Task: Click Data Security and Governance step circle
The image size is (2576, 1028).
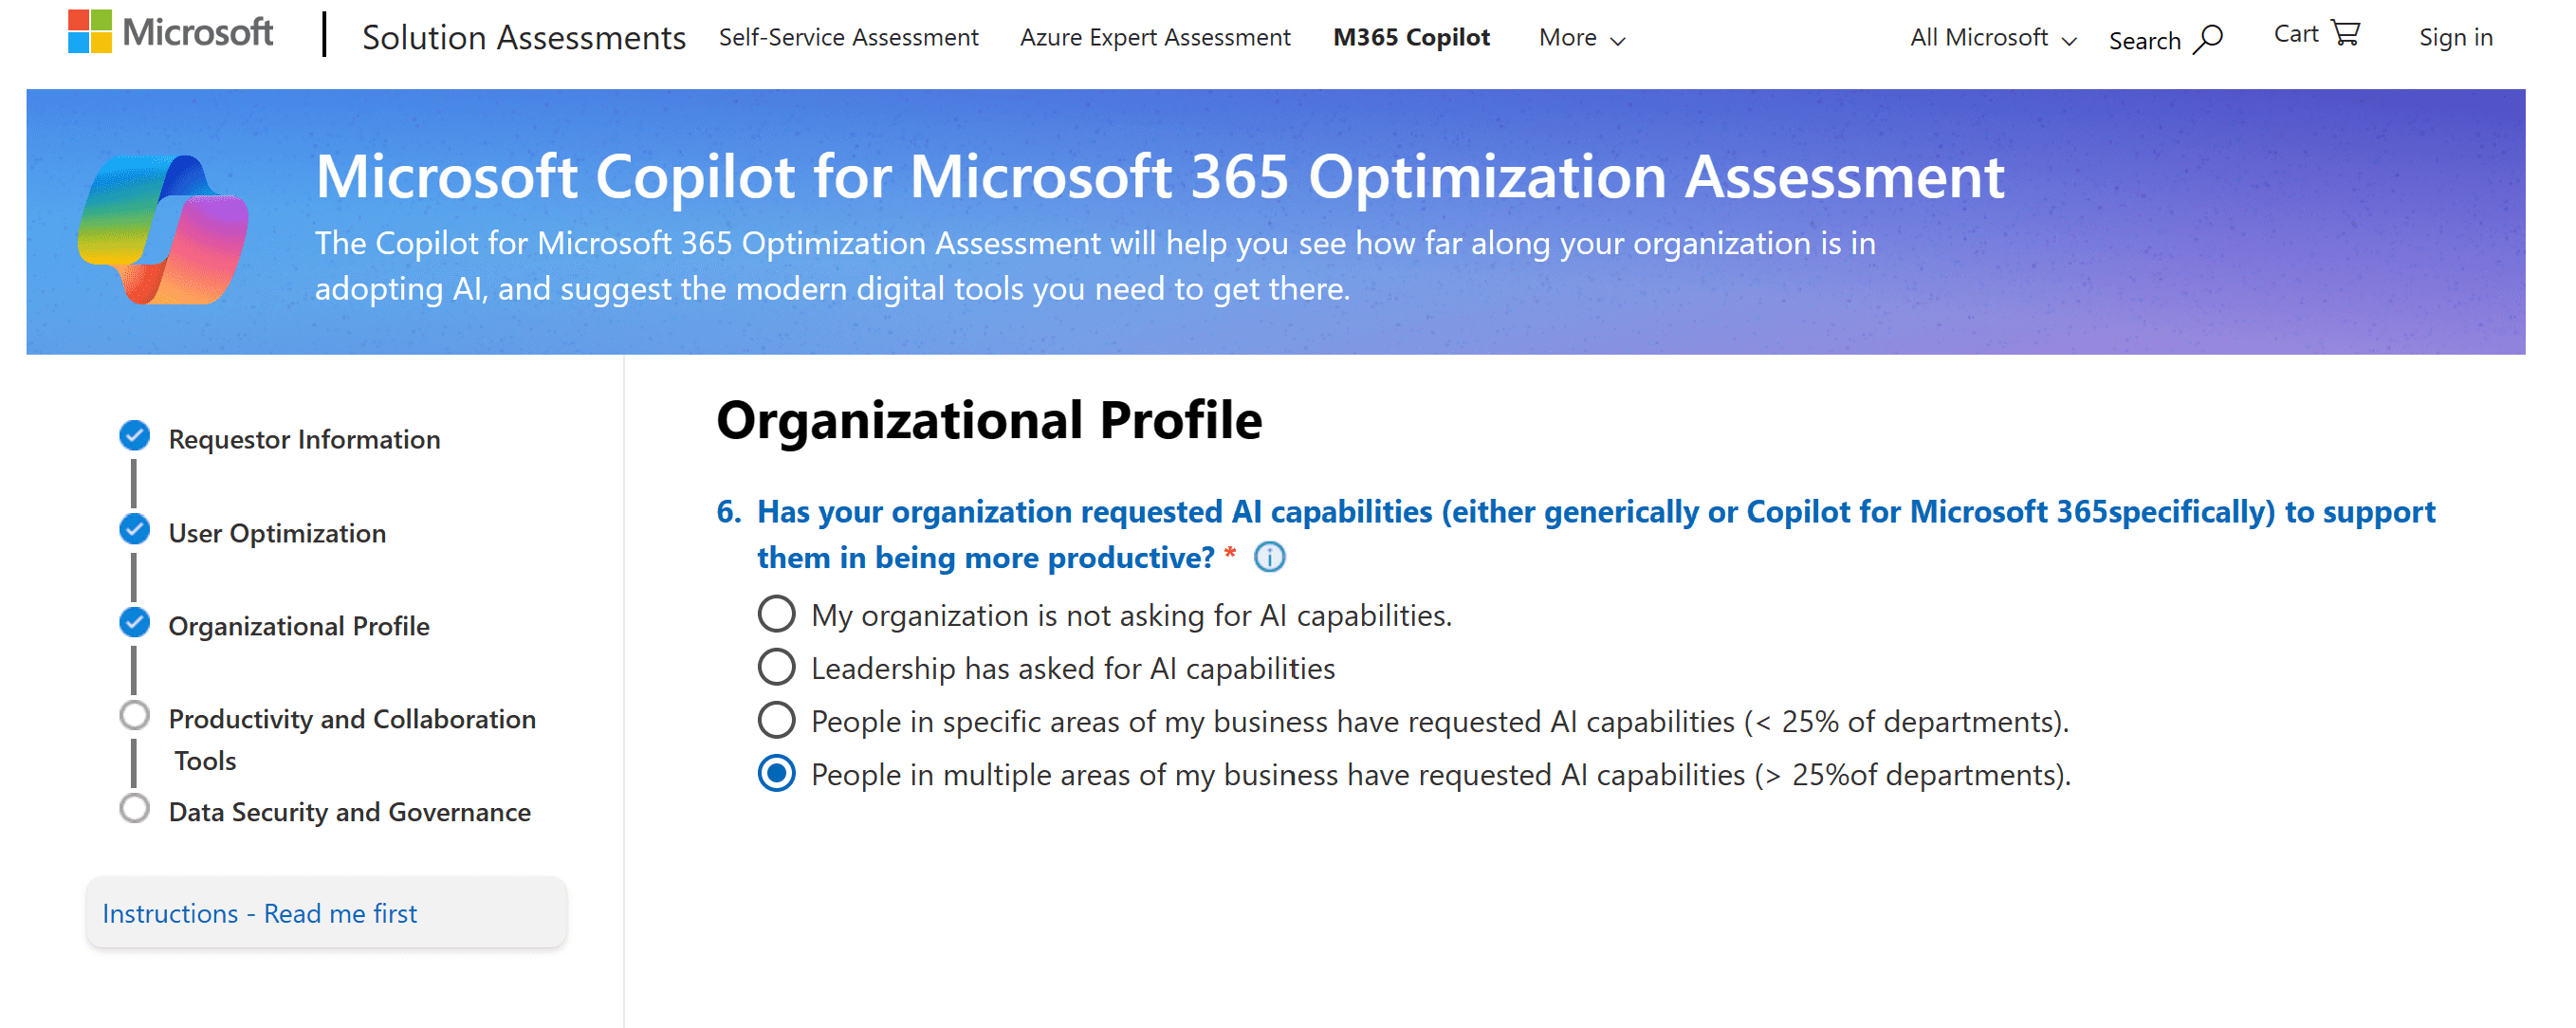Action: coord(134,809)
